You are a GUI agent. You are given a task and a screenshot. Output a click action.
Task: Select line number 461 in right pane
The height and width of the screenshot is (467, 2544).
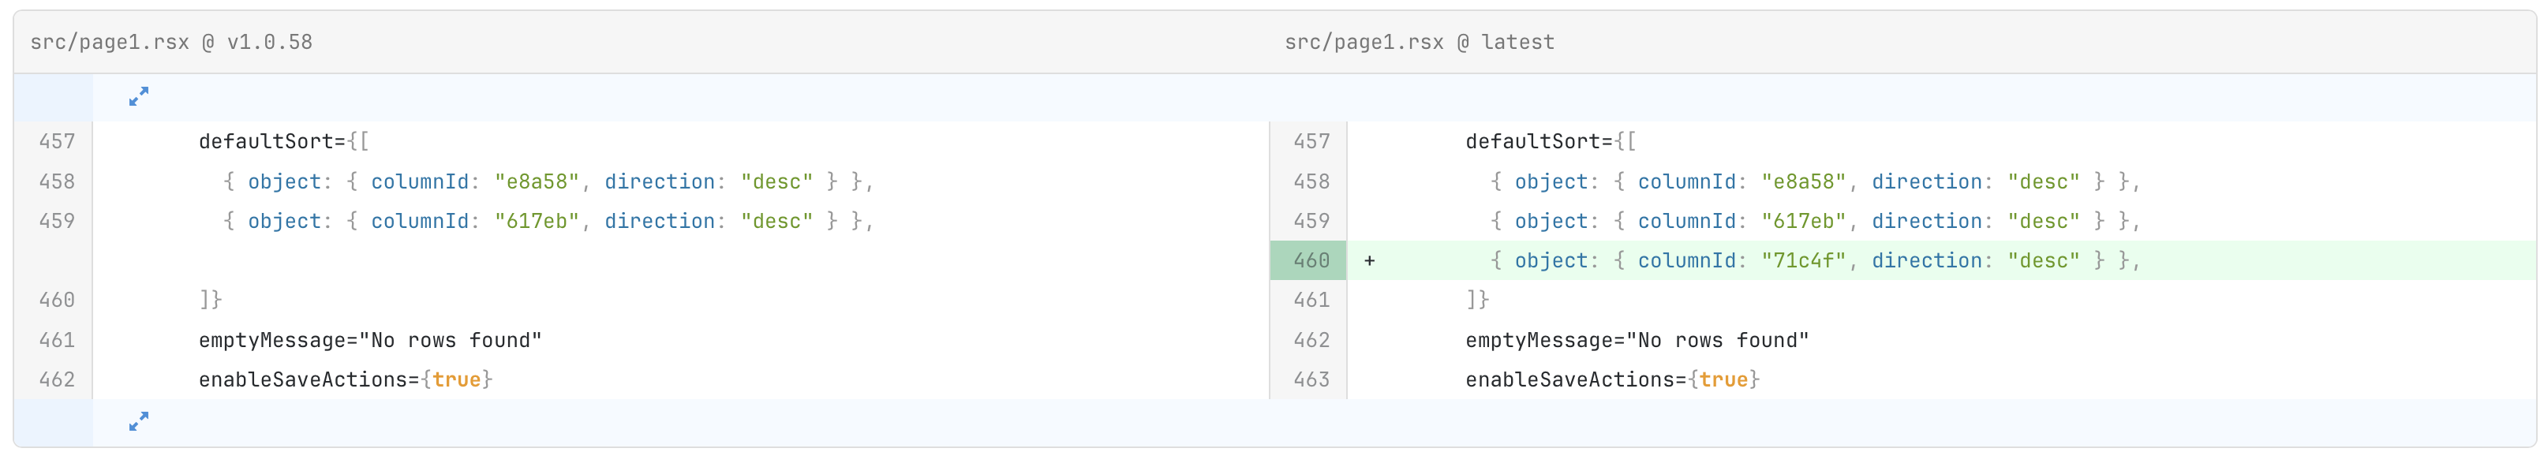click(1311, 300)
